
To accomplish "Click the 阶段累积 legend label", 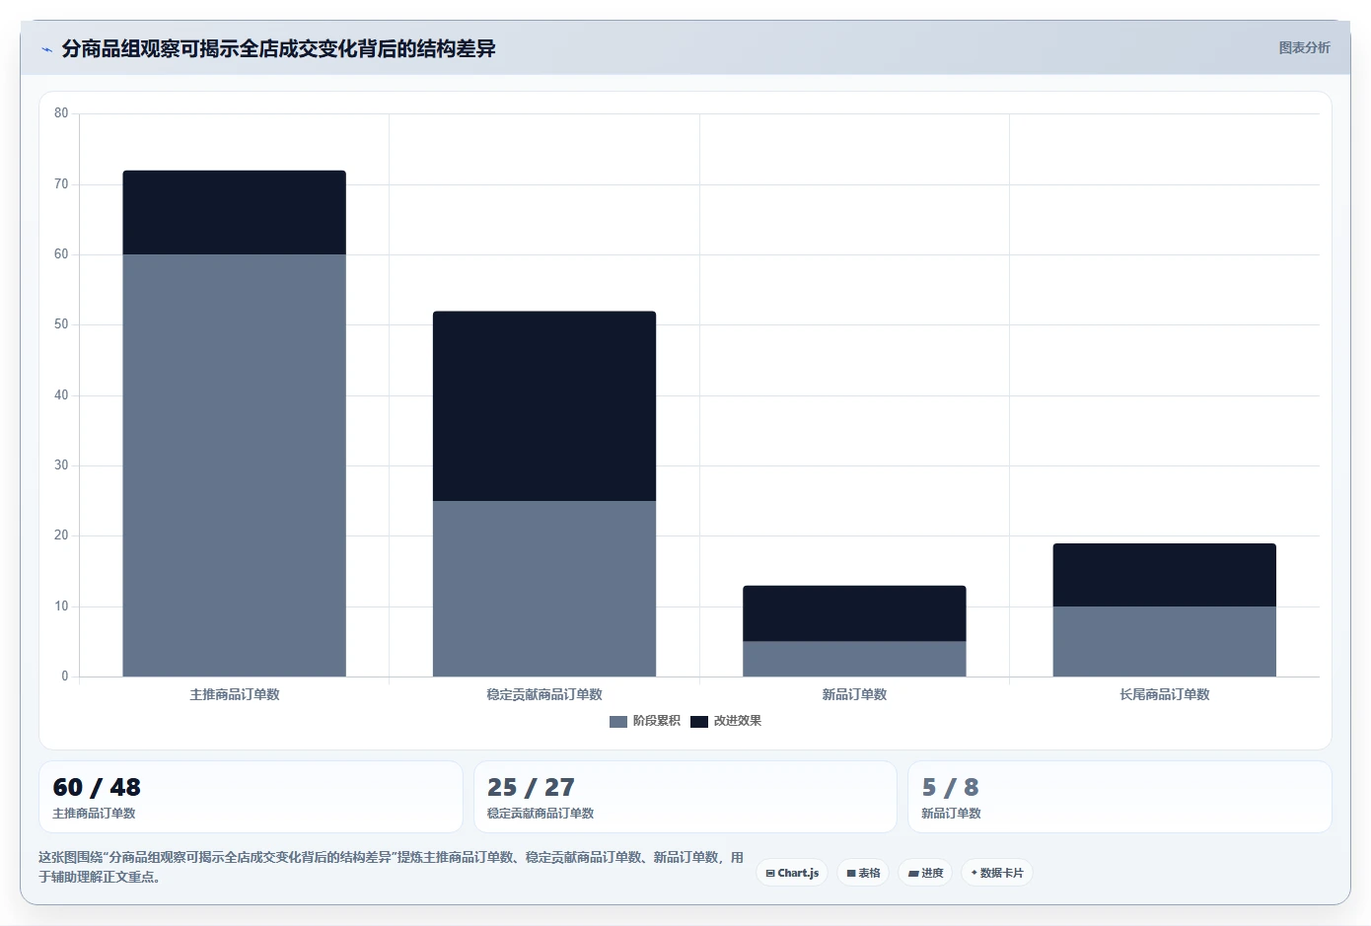I will click(x=657, y=721).
